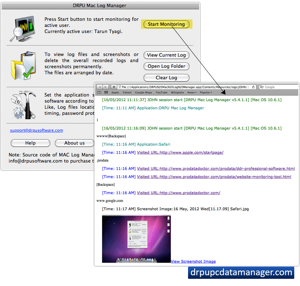This screenshot has width=300, height=286.
Task: Click the 11:11:37 JOHN session start entry
Action: tap(192, 100)
